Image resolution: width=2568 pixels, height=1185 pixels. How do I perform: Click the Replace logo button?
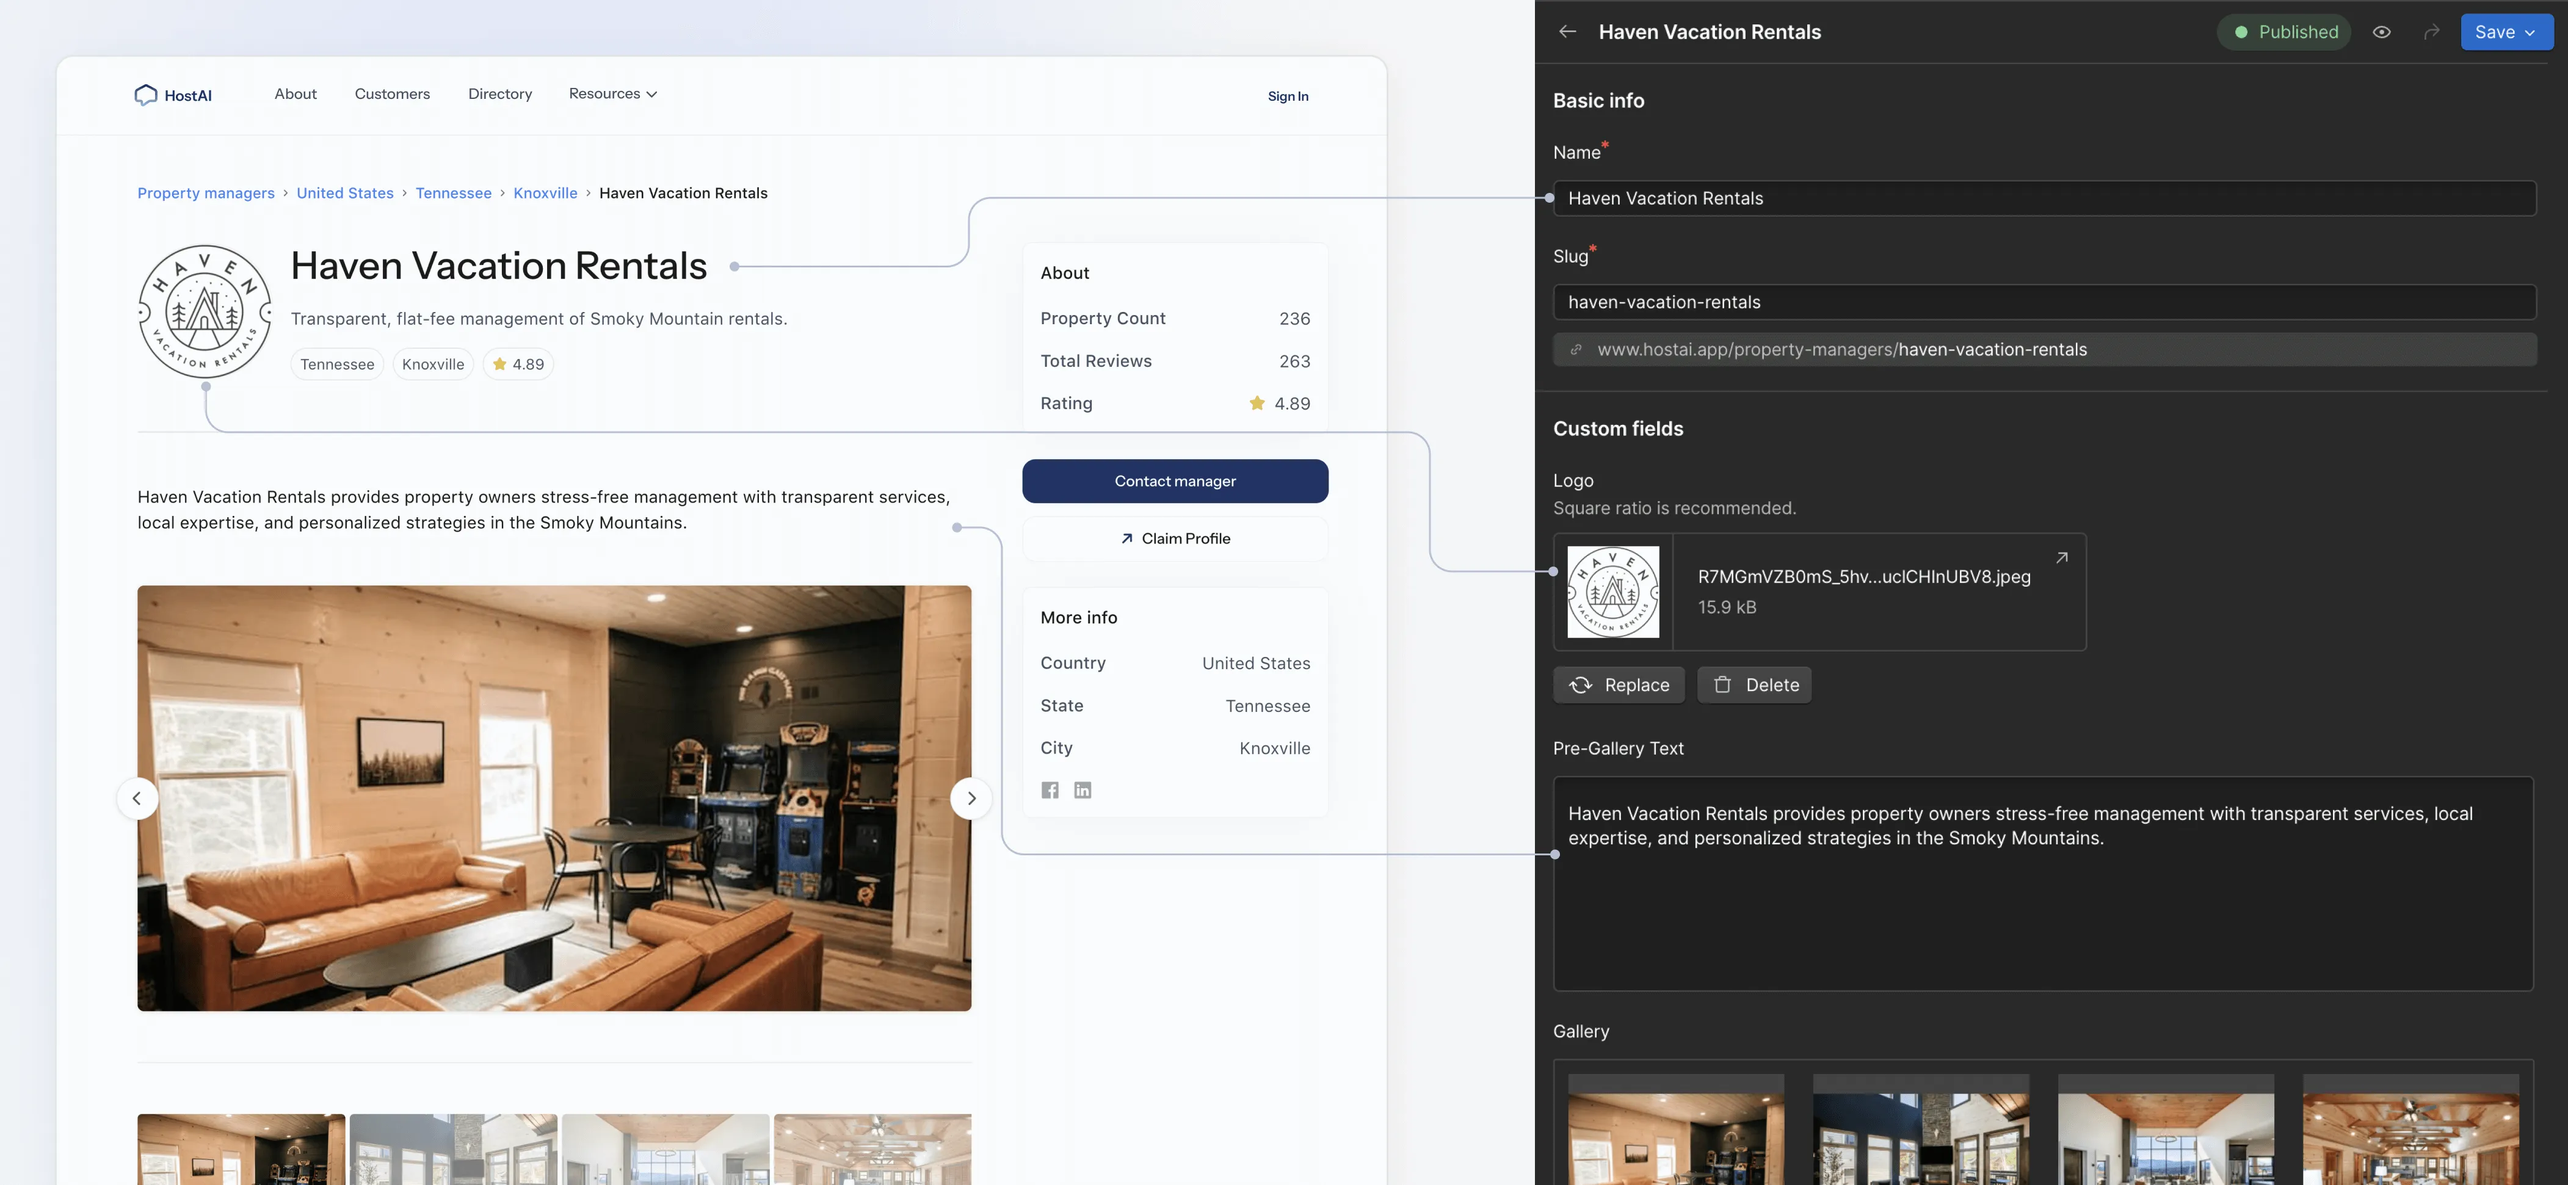tap(1618, 685)
